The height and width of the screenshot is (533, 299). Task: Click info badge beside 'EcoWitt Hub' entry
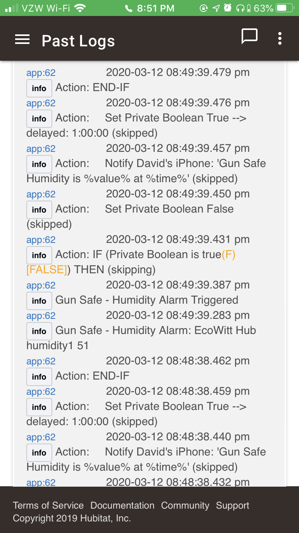point(39,331)
